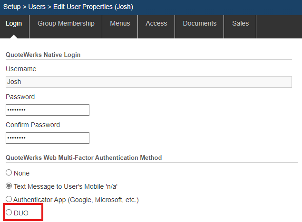Viewport: 302px width, 222px height.
Task: Select the Authenticator App radio button
Action: (9, 200)
